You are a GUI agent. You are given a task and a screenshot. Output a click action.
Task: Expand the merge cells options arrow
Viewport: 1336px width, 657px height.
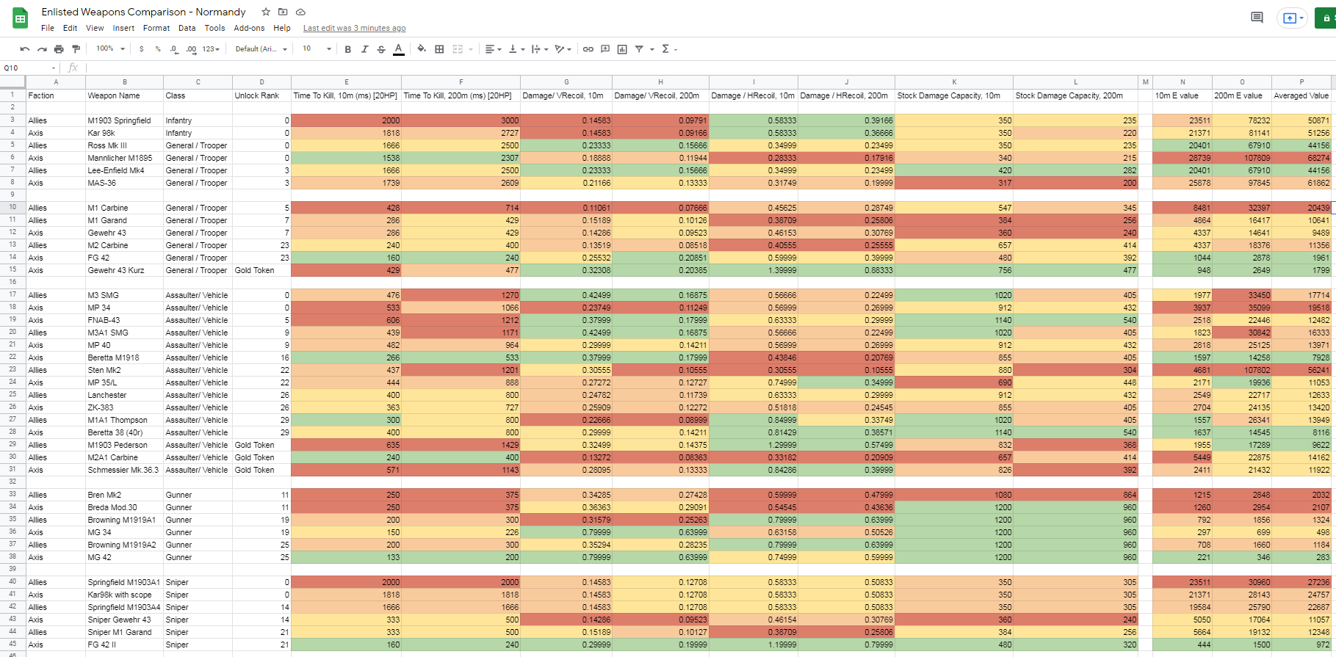tap(471, 49)
